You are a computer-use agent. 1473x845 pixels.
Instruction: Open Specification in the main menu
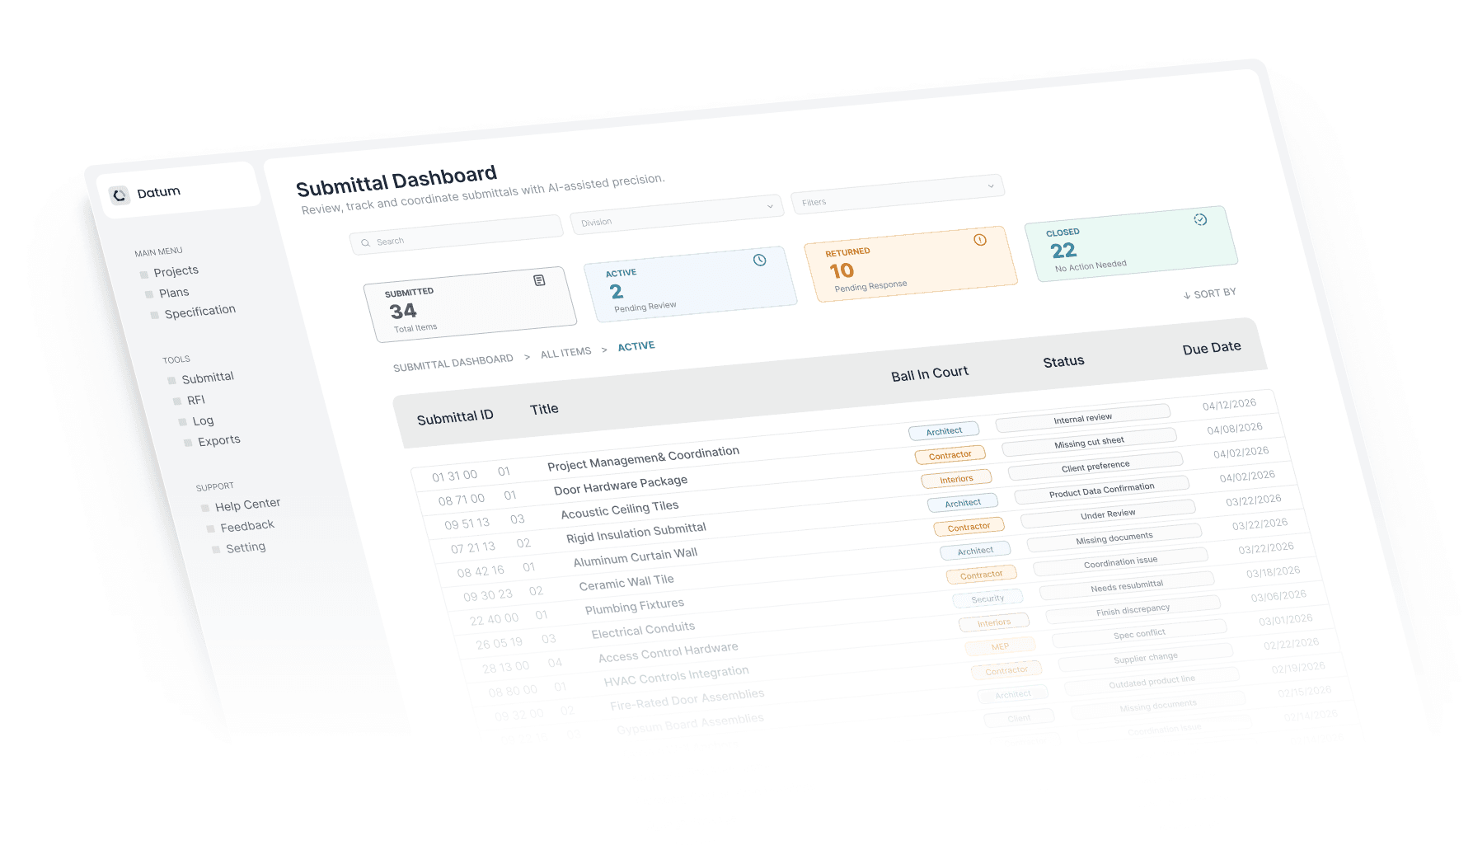tap(200, 312)
